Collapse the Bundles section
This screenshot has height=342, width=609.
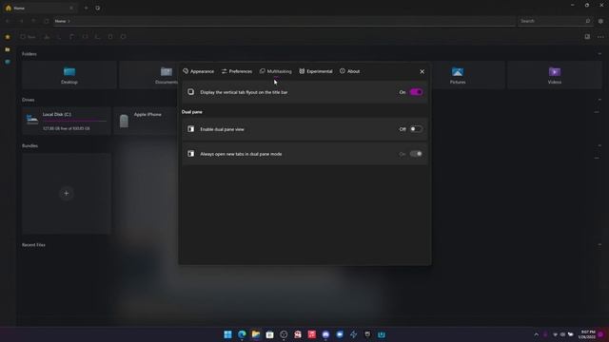[x=599, y=145]
